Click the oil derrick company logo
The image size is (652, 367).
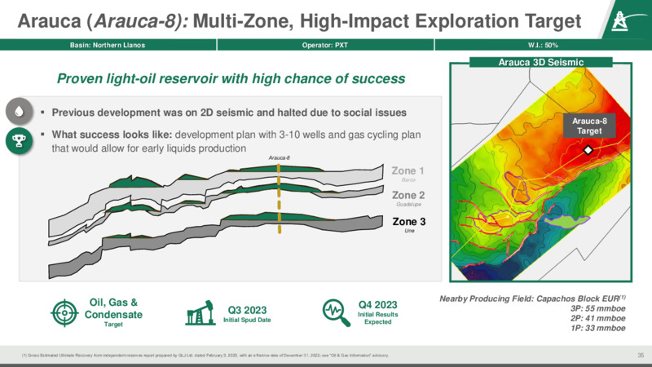(x=620, y=20)
